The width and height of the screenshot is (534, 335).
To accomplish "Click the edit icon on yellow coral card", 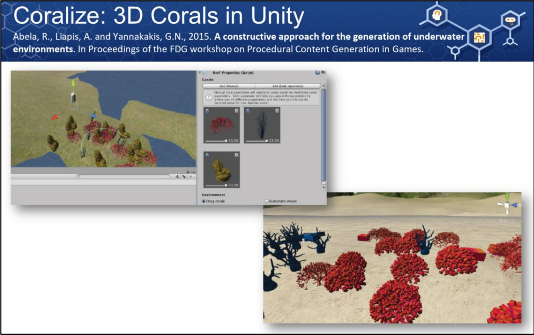I will (207, 155).
